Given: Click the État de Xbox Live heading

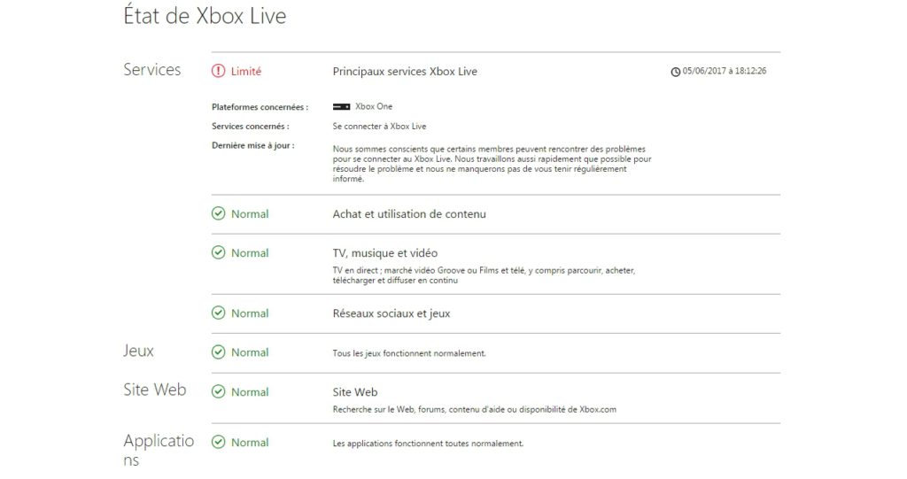Looking at the screenshot, I should click(205, 16).
